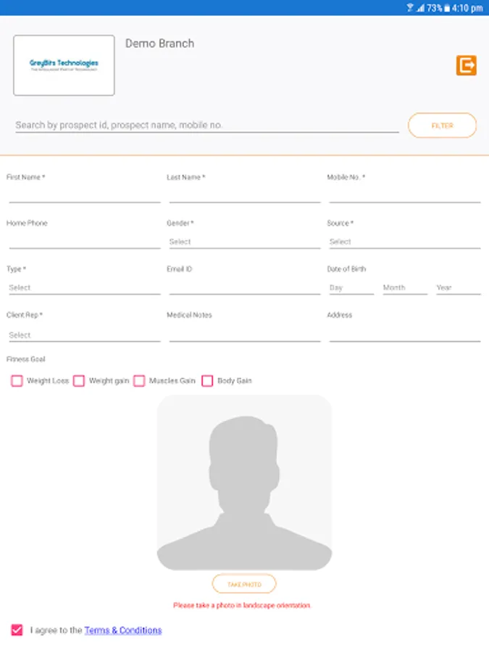
Task: Choose the birth Month selector
Action: tap(405, 288)
